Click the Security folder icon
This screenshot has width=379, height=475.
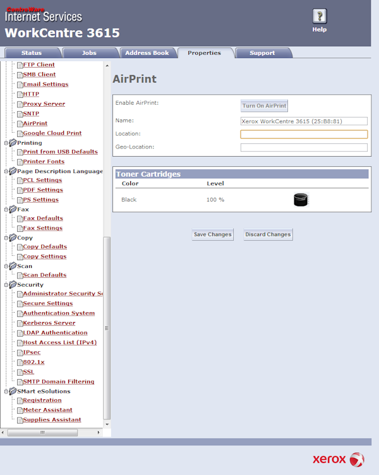click(x=13, y=285)
